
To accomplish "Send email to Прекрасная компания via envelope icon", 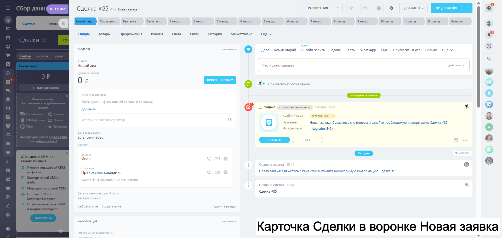I will tap(217, 172).
